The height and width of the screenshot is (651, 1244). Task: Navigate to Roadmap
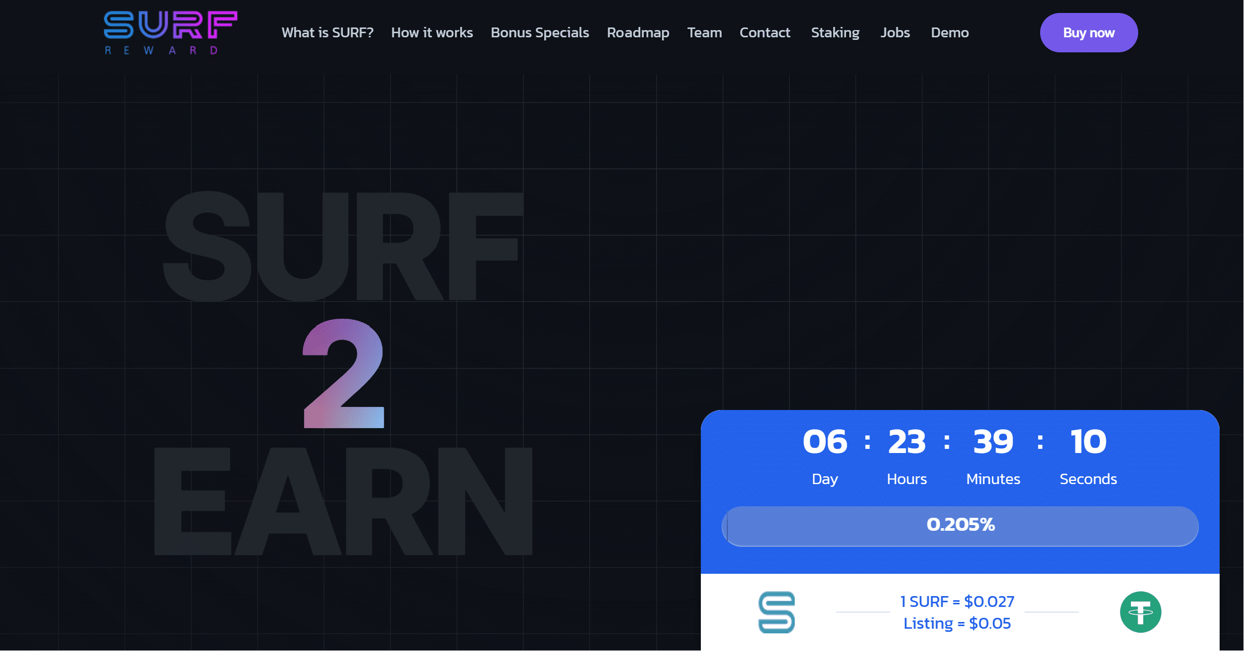pos(638,33)
